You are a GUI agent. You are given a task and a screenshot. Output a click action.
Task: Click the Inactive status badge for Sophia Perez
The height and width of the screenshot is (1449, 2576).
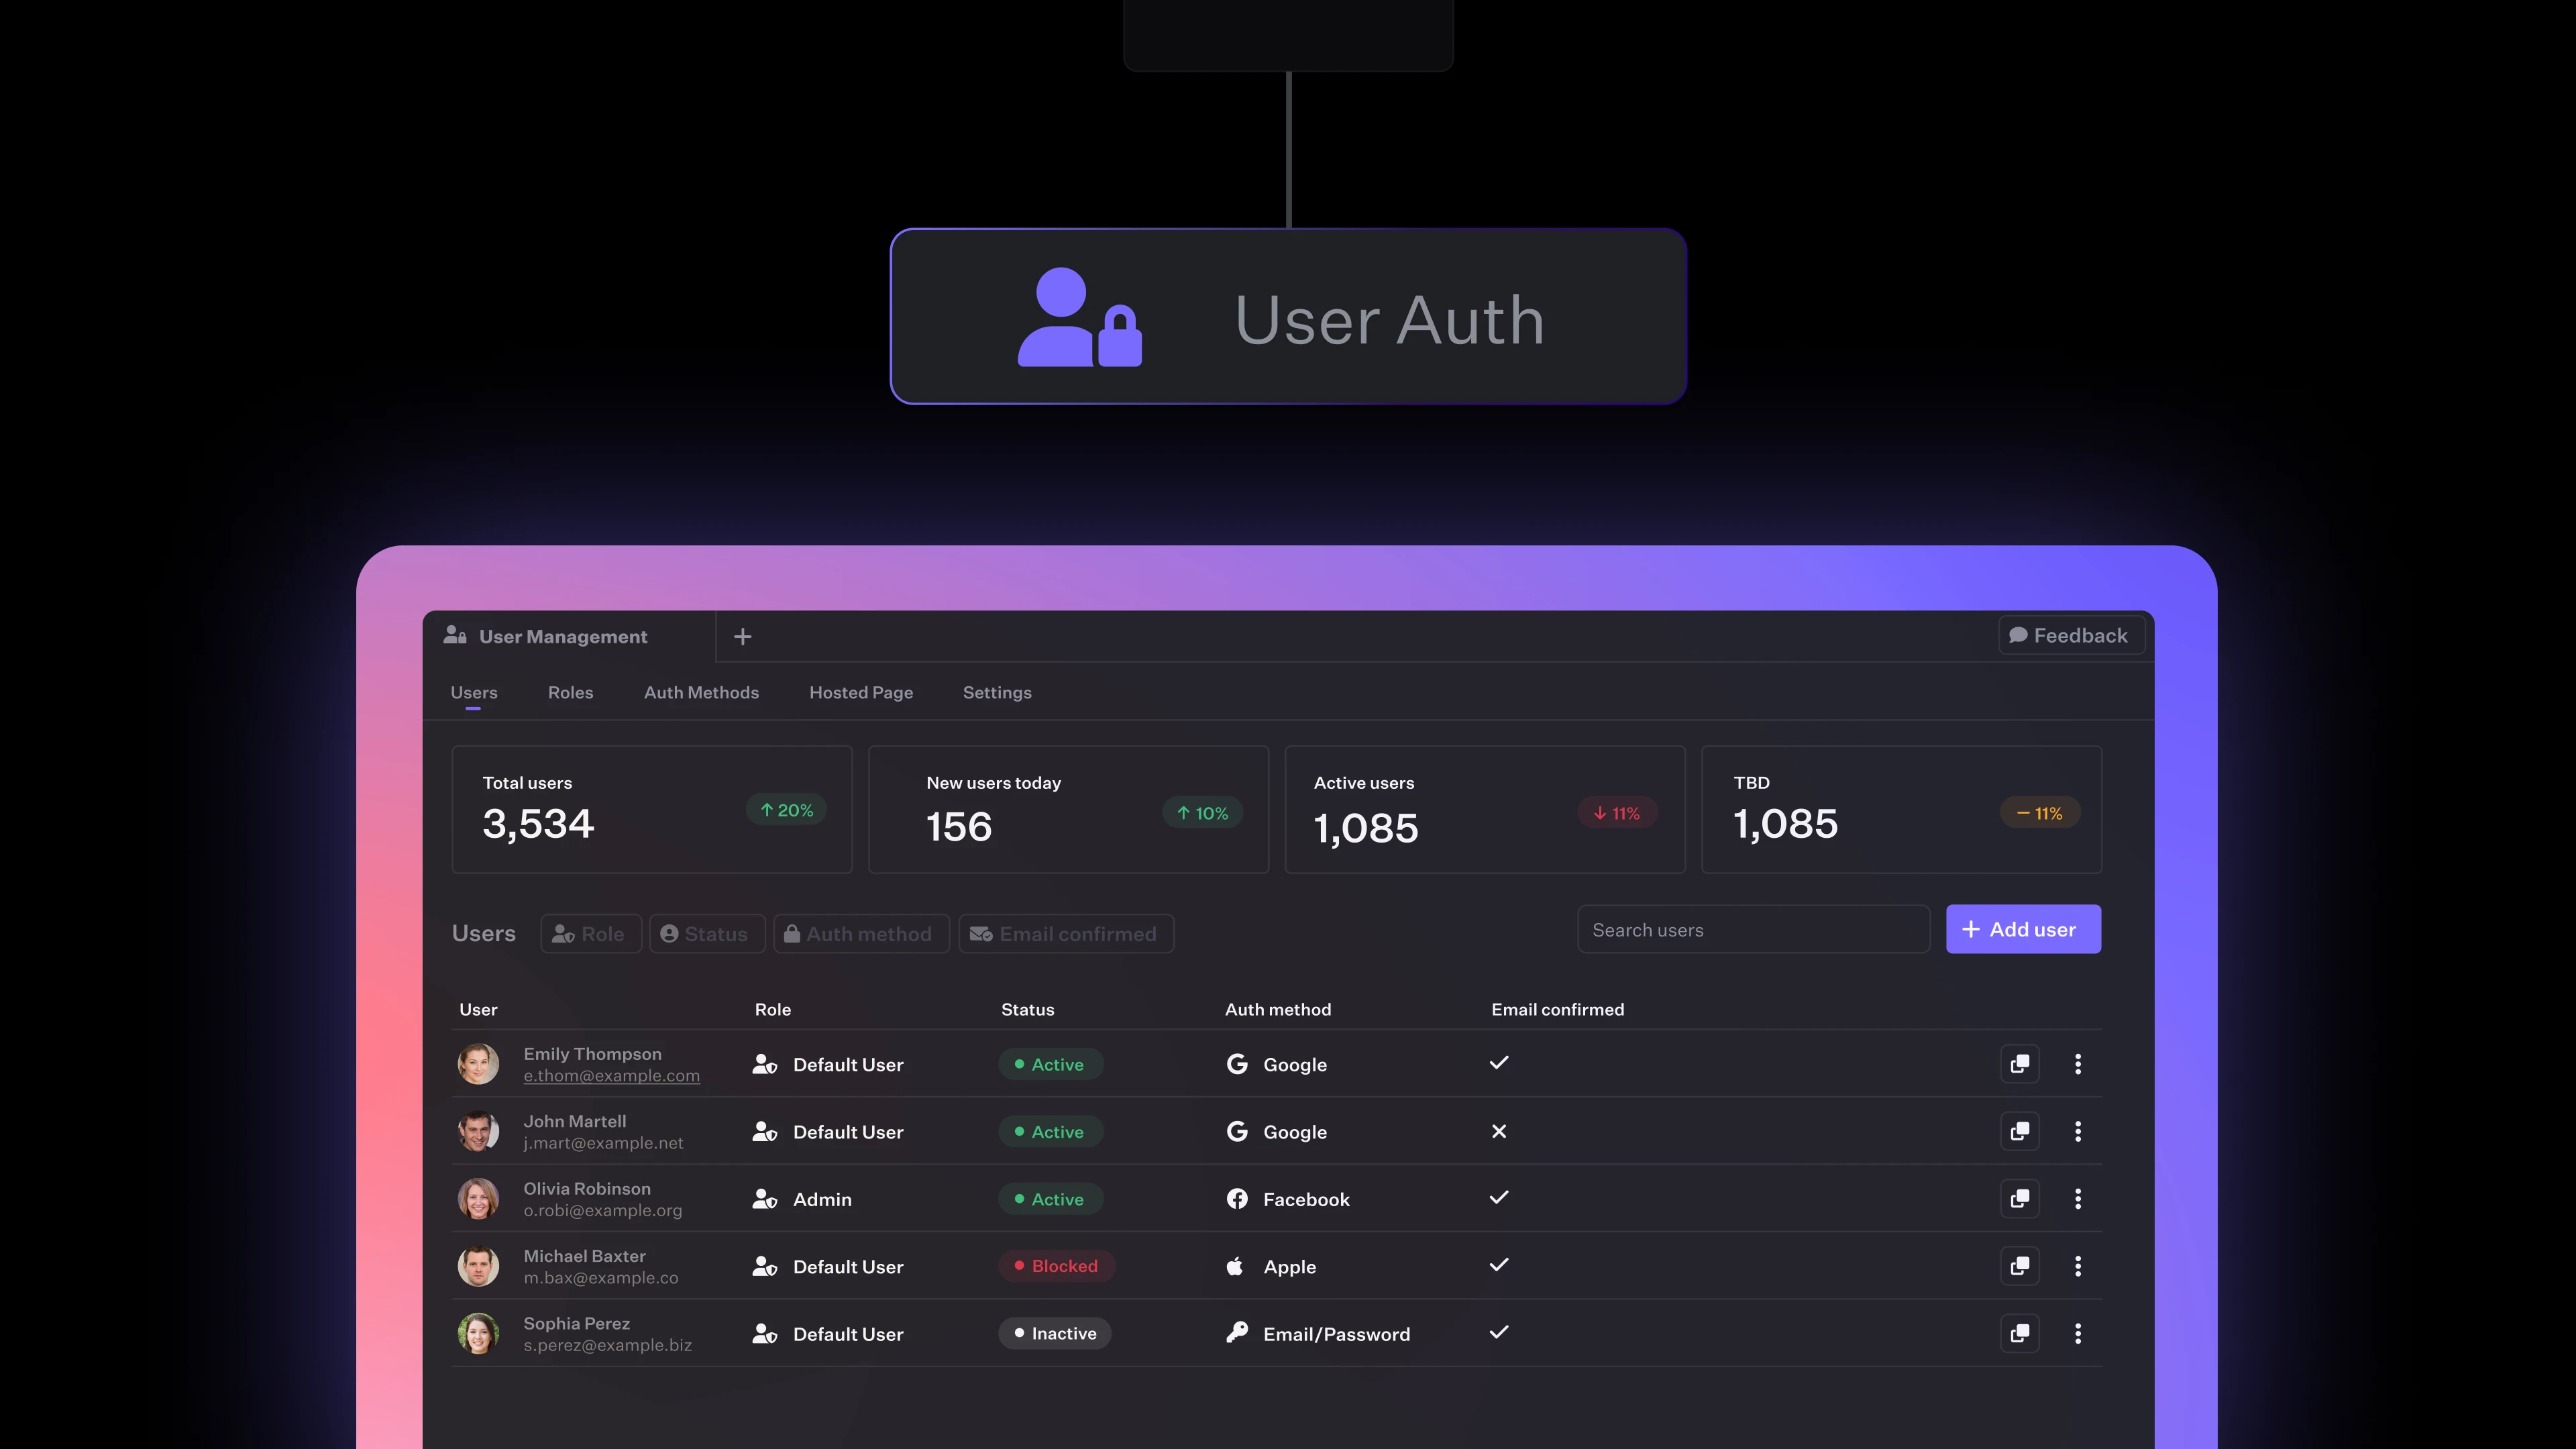click(x=1055, y=1333)
